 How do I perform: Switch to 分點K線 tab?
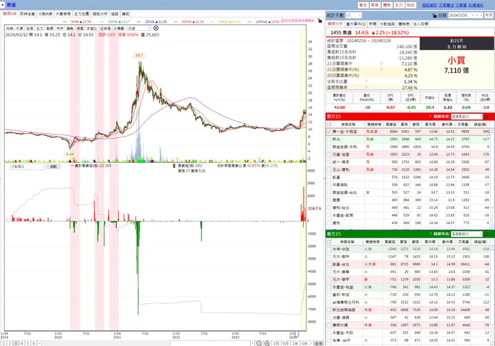click(45, 14)
